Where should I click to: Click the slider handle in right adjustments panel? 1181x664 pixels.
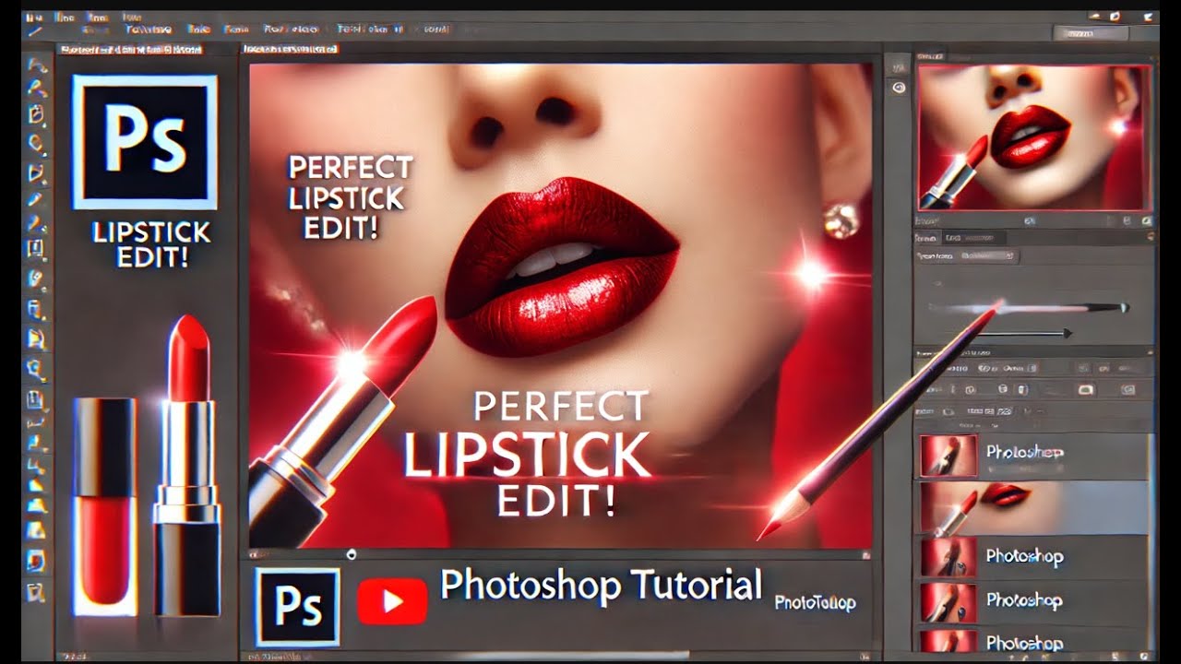click(x=1123, y=308)
